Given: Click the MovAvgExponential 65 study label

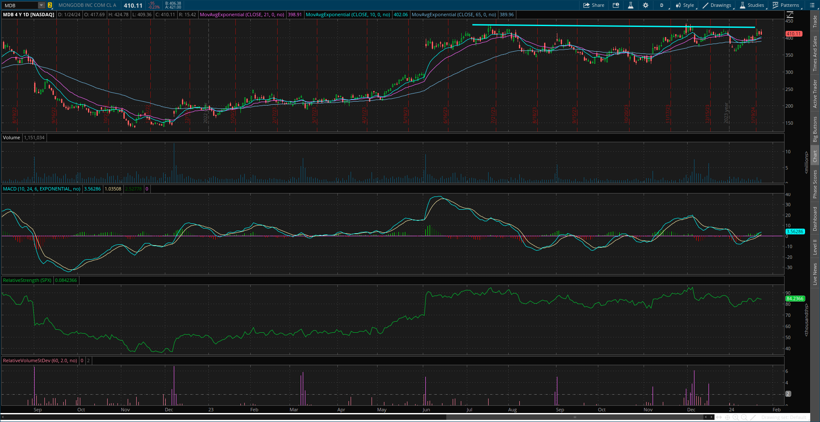Looking at the screenshot, I should [x=454, y=15].
